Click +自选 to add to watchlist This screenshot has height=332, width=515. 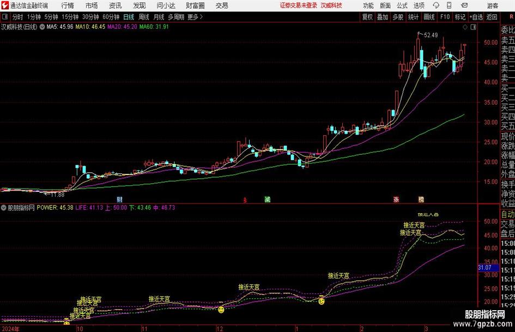point(476,17)
